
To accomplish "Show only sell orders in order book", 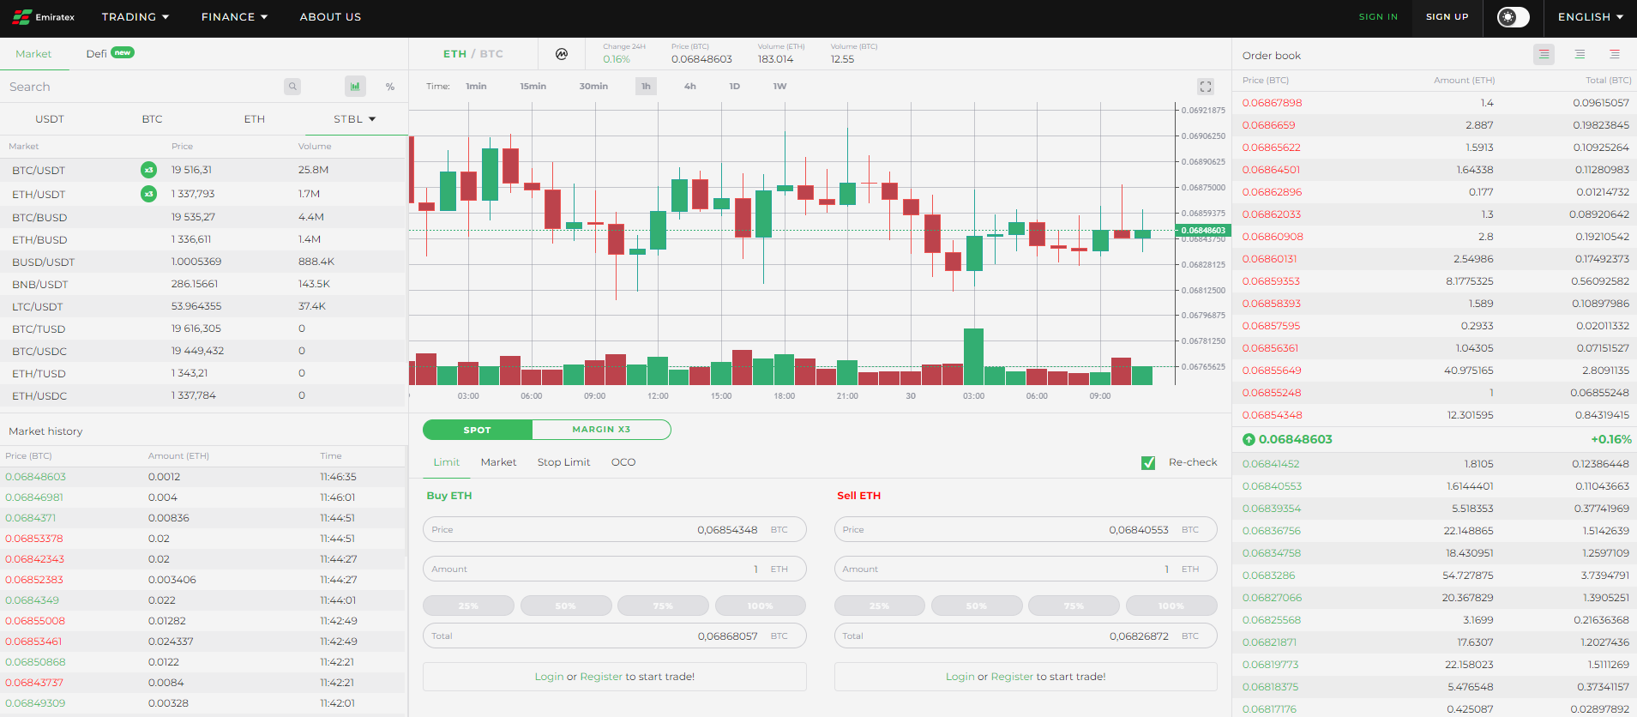I will pyautogui.click(x=1615, y=54).
